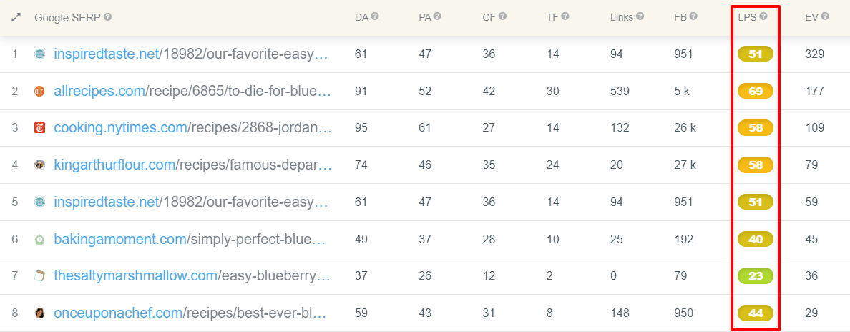The width and height of the screenshot is (850, 332).
Task: Open the thesaltymarshmallow.com result link
Action: [x=192, y=276]
